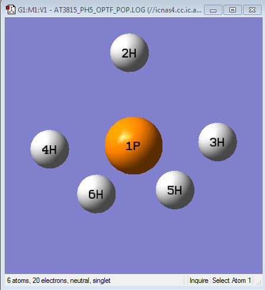
Task: Click the Select Atom 1 status field
Action: (231, 281)
